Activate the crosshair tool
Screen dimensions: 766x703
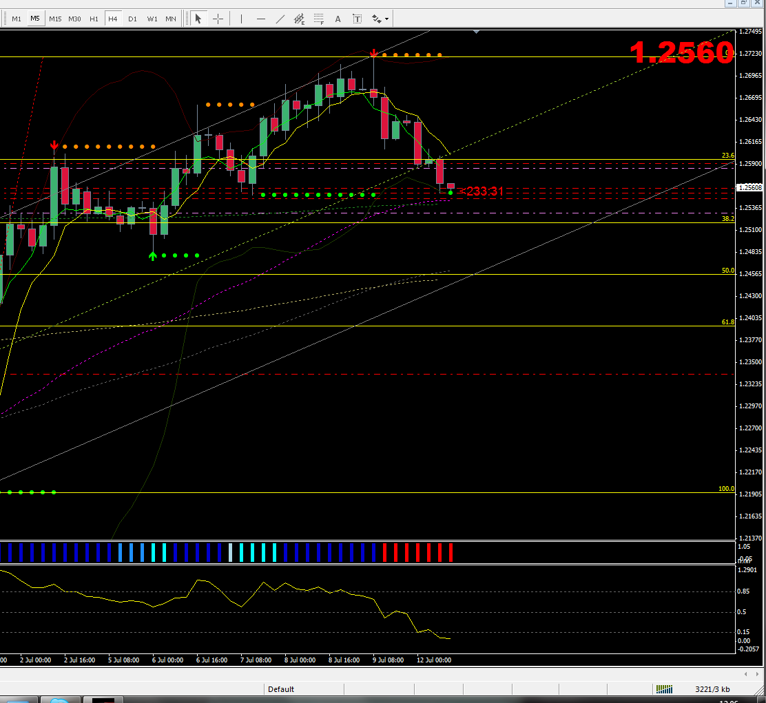[x=218, y=19]
